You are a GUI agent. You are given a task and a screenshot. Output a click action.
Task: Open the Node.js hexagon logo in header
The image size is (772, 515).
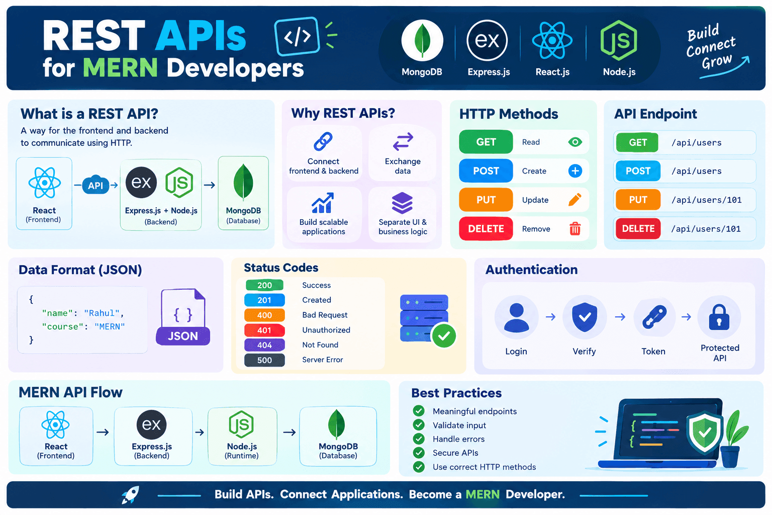[619, 40]
